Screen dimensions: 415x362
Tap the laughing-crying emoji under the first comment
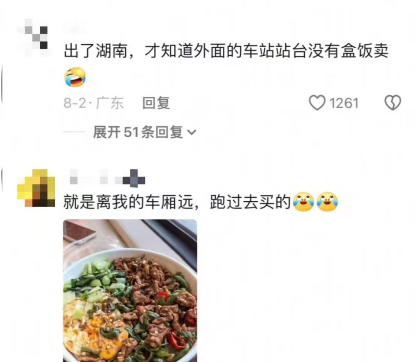pyautogui.click(x=75, y=77)
